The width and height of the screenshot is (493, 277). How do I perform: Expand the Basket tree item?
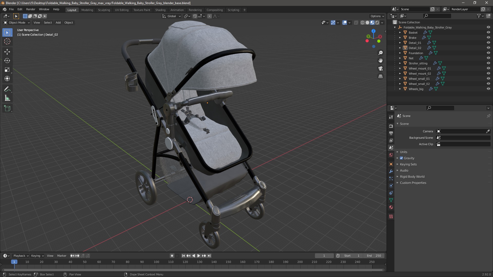pos(400,33)
